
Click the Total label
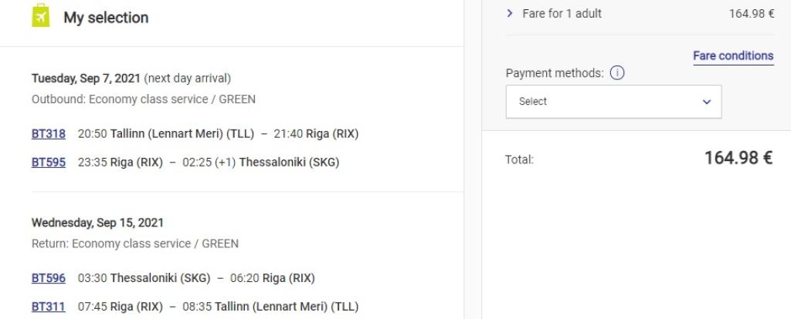519,159
